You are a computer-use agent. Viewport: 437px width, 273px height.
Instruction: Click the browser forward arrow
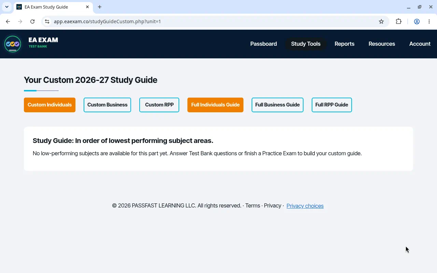coord(20,21)
